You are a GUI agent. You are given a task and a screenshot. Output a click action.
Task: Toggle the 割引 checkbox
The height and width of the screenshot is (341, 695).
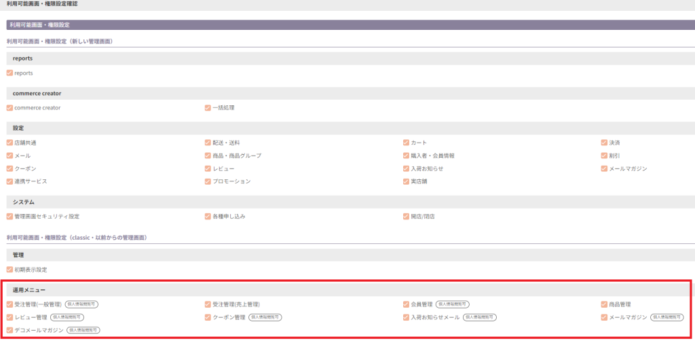click(604, 156)
